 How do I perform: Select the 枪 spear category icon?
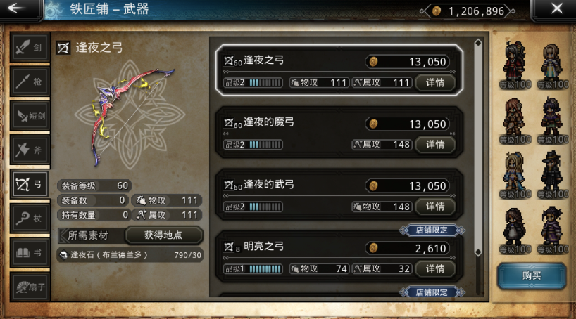(x=30, y=81)
